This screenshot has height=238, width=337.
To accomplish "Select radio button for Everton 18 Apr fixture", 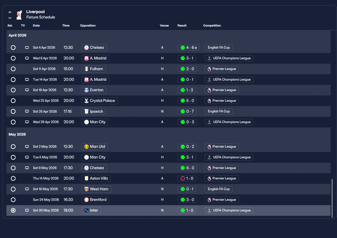I will [13, 90].
